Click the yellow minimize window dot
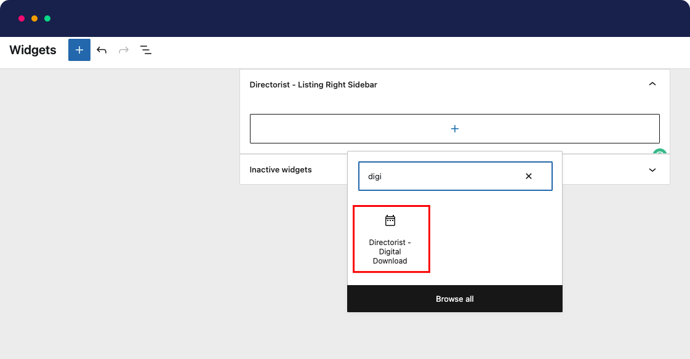690x359 pixels. coord(34,18)
